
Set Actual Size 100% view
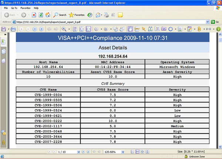(75, 29)
